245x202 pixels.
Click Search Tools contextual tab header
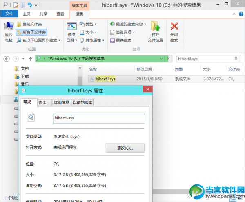(x=79, y=5)
